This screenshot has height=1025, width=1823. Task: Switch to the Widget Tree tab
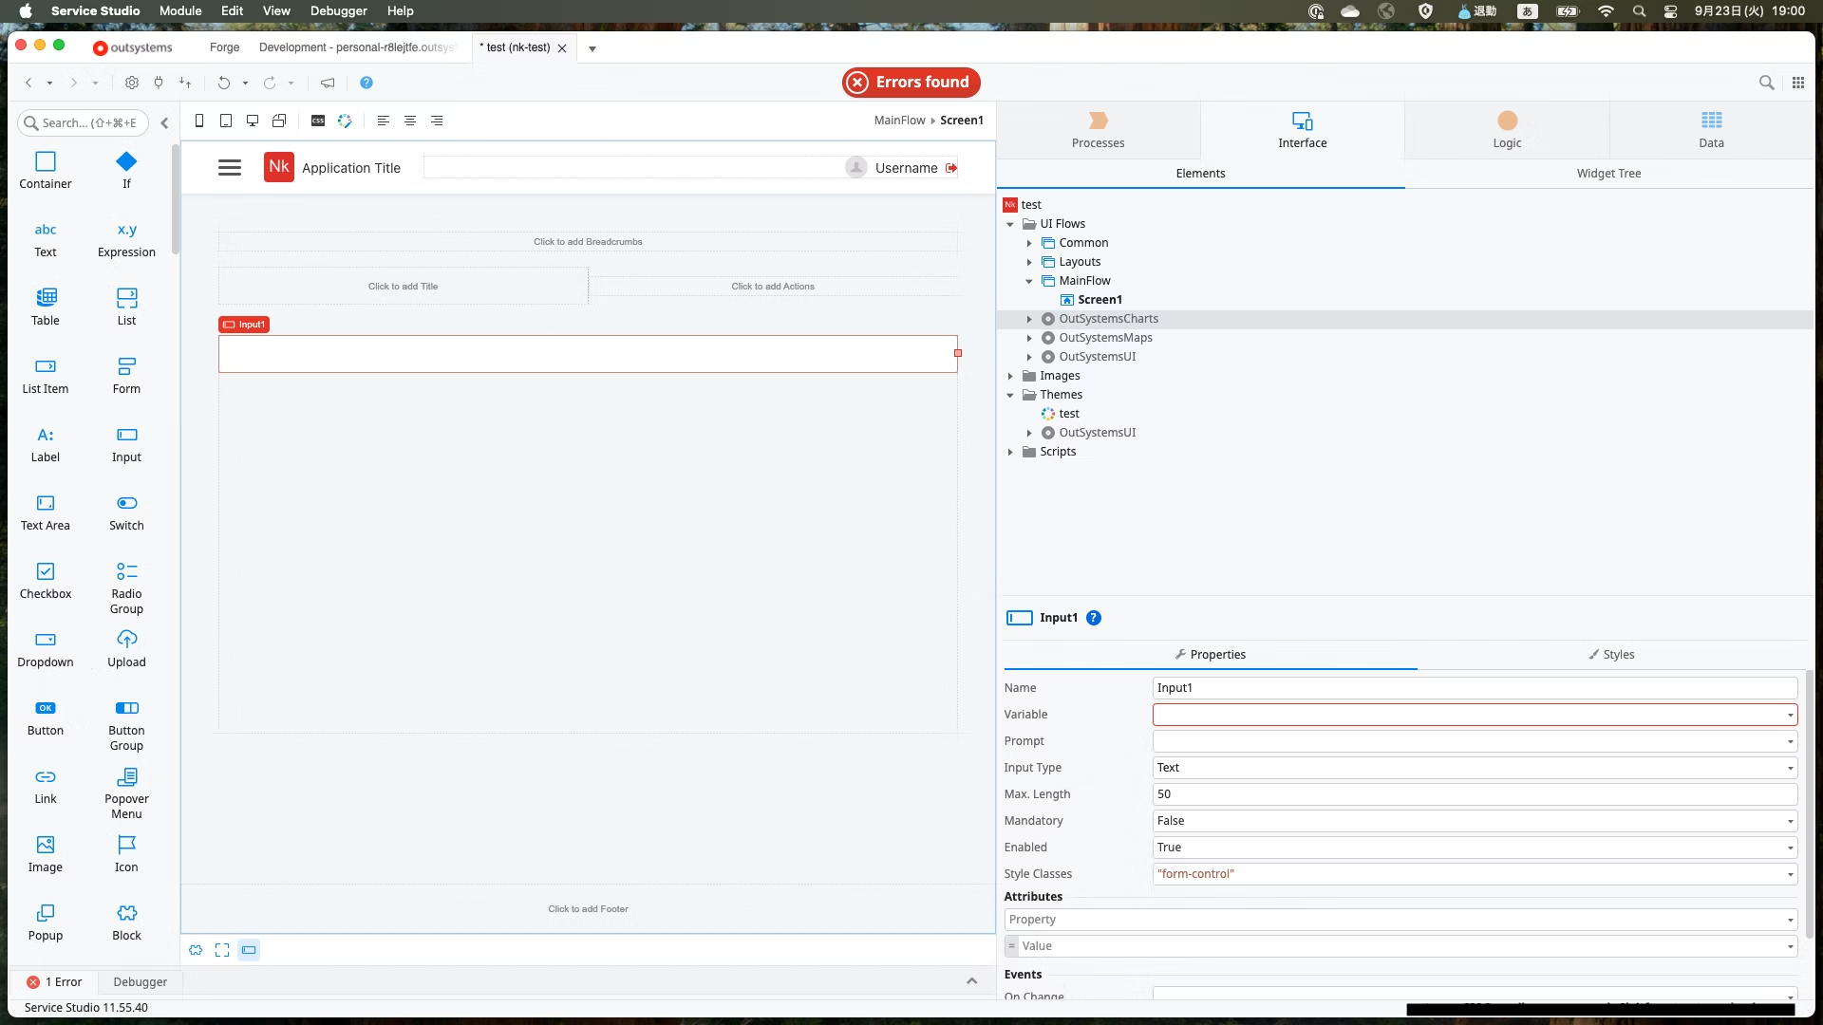pos(1608,174)
